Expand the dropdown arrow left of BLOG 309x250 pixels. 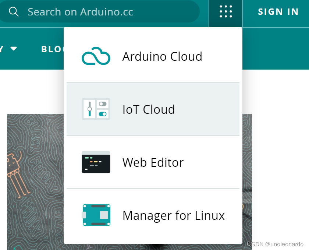click(x=14, y=49)
